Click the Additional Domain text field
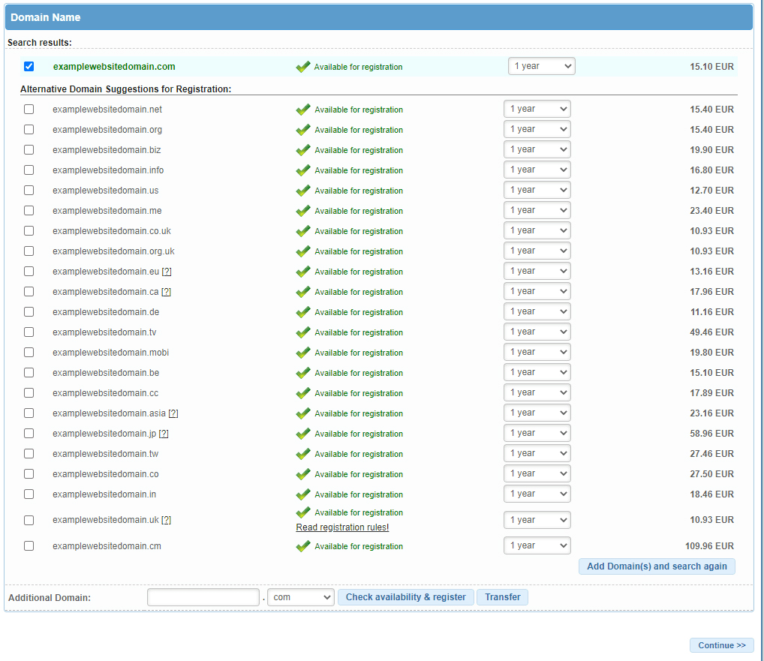This screenshot has width=764, height=661. click(x=203, y=597)
